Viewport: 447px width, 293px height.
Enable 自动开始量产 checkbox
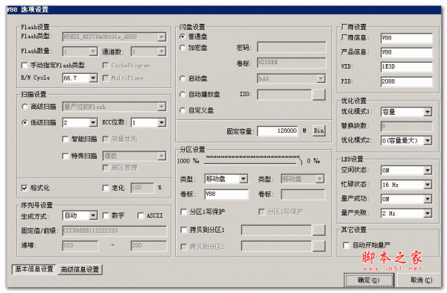click(x=346, y=245)
